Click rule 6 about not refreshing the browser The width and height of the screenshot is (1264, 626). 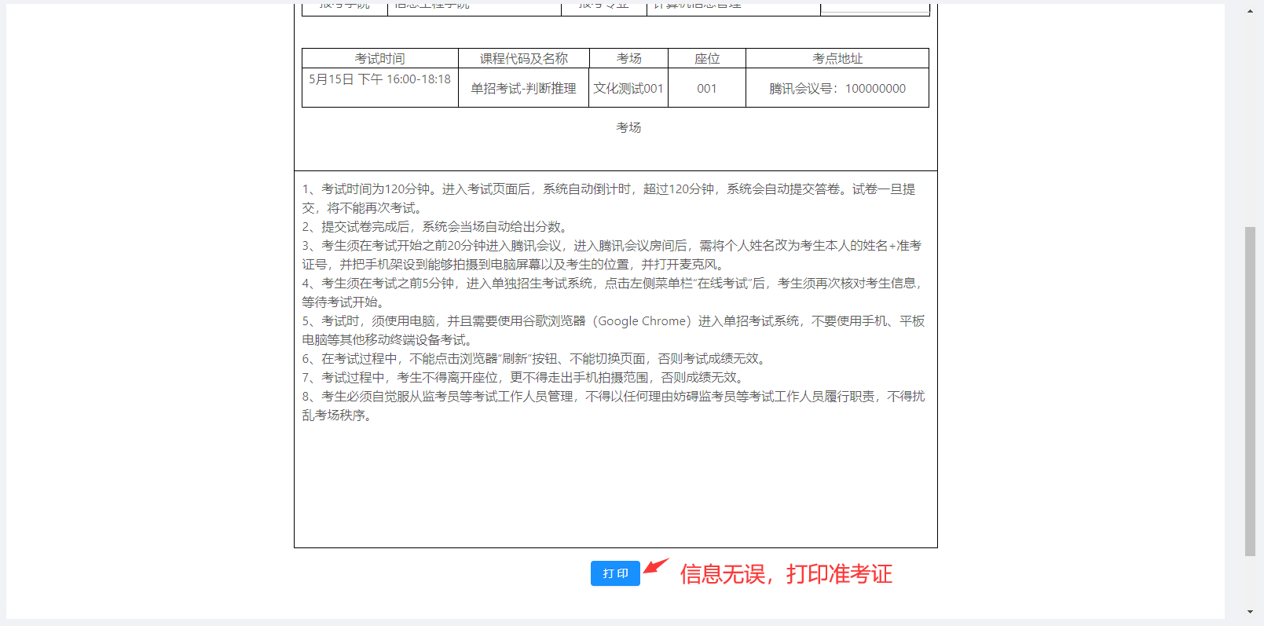[x=536, y=359]
